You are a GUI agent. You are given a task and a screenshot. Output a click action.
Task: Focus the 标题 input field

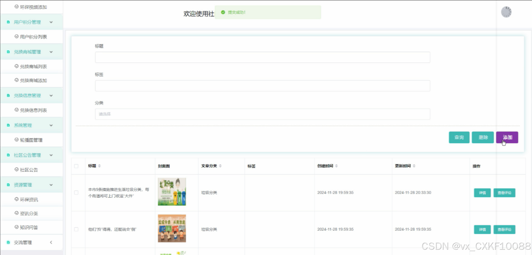pos(262,57)
